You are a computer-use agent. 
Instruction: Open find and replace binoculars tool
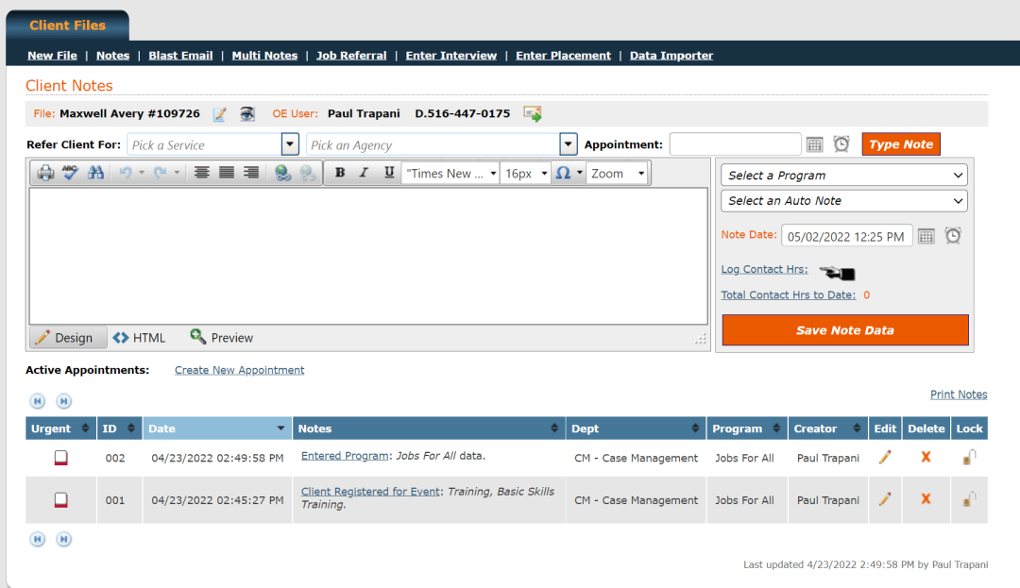(95, 173)
